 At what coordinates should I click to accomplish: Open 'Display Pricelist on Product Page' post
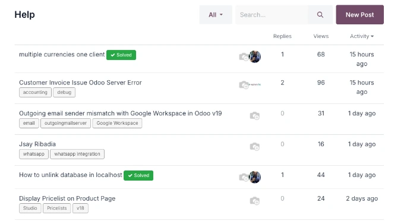67,198
